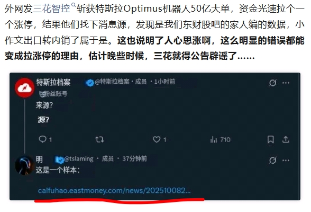Share the 特斯拉档案 post
Image resolution: width=311 pixels, height=212 pixels.
click(x=286, y=139)
